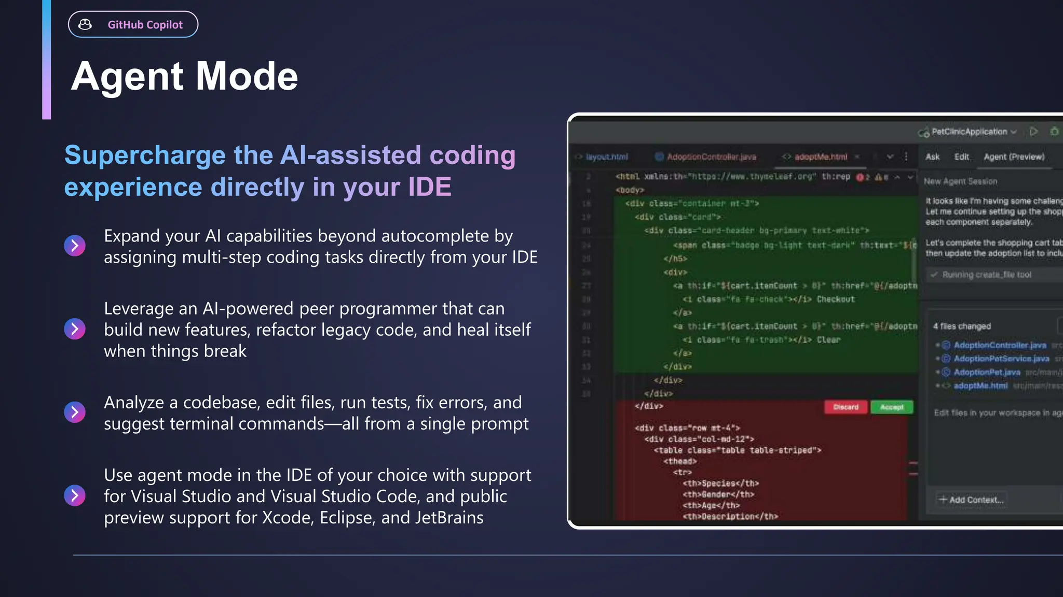Image resolution: width=1063 pixels, height=597 pixels.
Task: Click the Spring icon before PetClinicApplication
Action: click(x=923, y=133)
